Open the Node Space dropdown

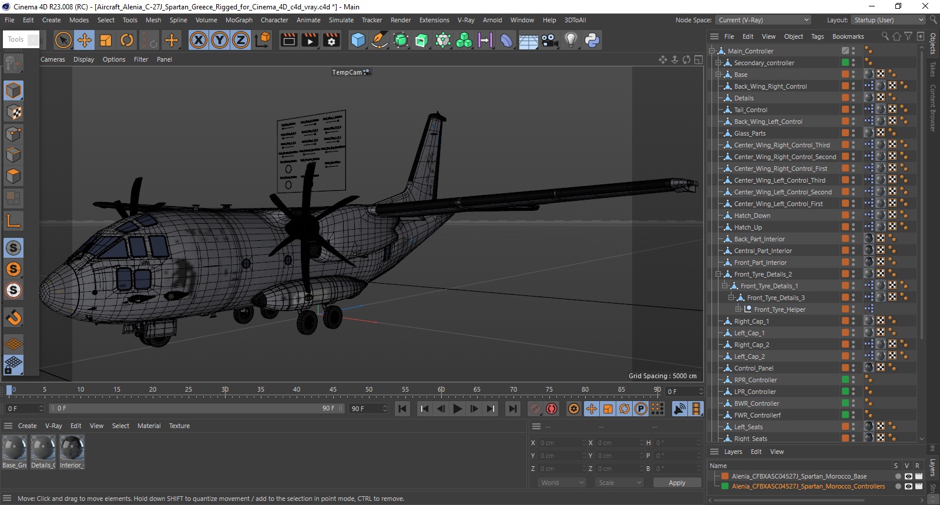763,20
